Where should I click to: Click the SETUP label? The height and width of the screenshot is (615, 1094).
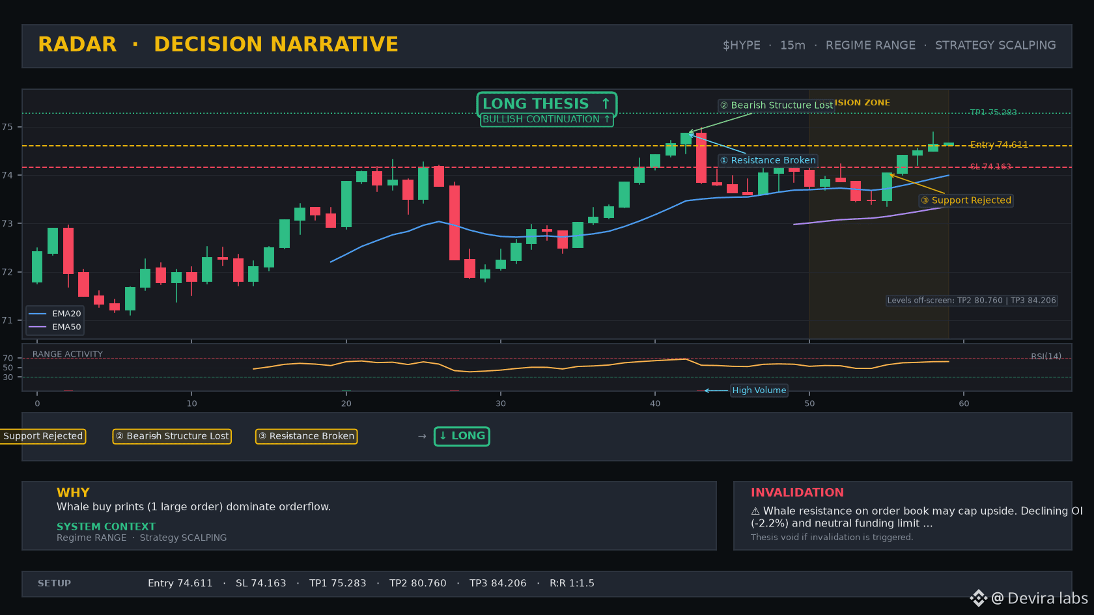pyautogui.click(x=54, y=583)
